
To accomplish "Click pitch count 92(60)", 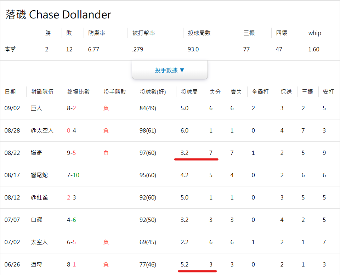I will point(148,197).
